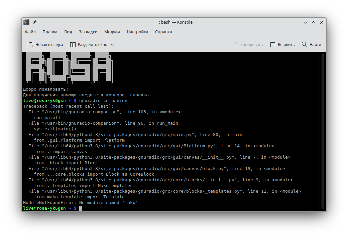
Task: Click the Найти button label
Action: (315, 45)
